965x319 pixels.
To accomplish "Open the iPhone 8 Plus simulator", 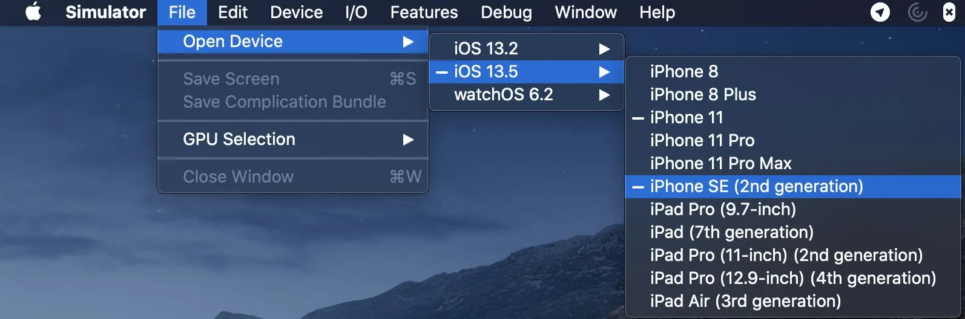I will pos(792,94).
